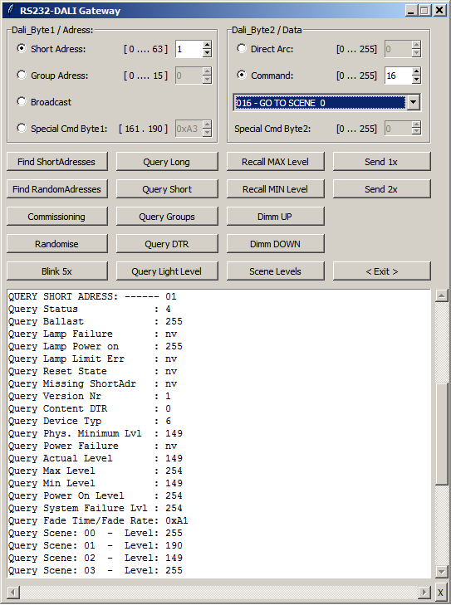Click 'Query Status' log line
Viewport: 451px width, 605px height.
point(90,309)
